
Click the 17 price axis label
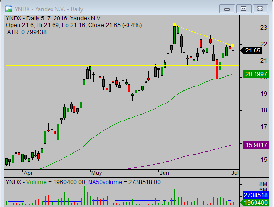[x=264, y=127]
